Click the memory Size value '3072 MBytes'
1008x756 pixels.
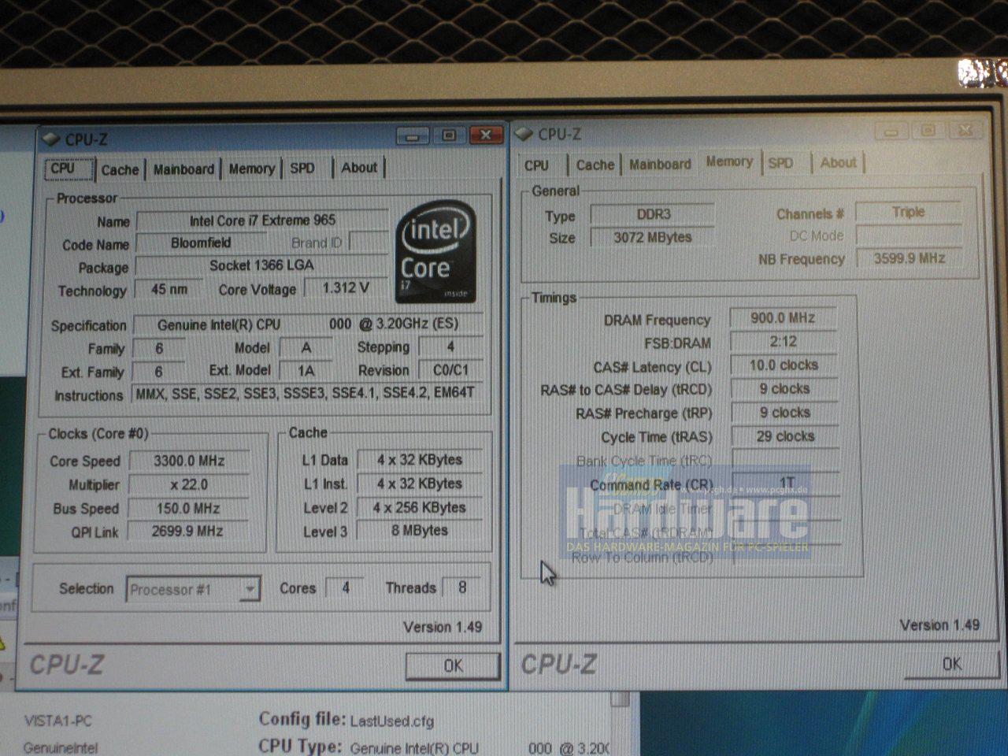click(653, 237)
